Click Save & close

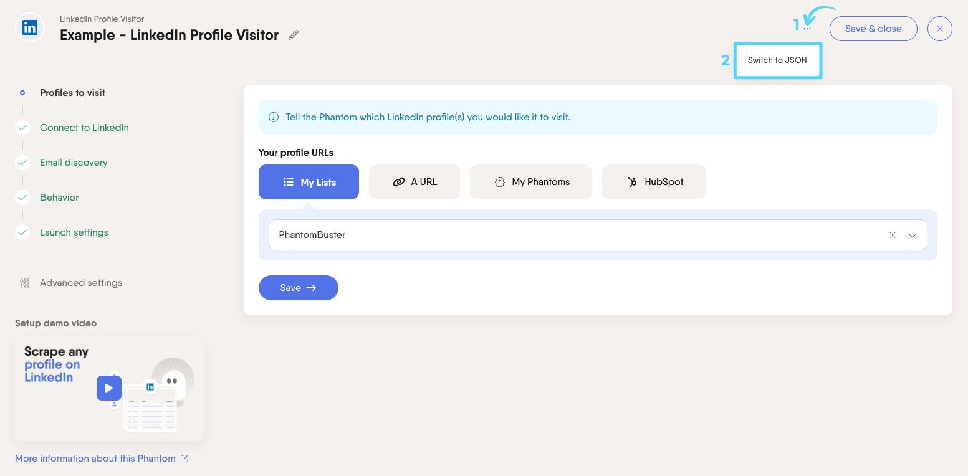873,28
